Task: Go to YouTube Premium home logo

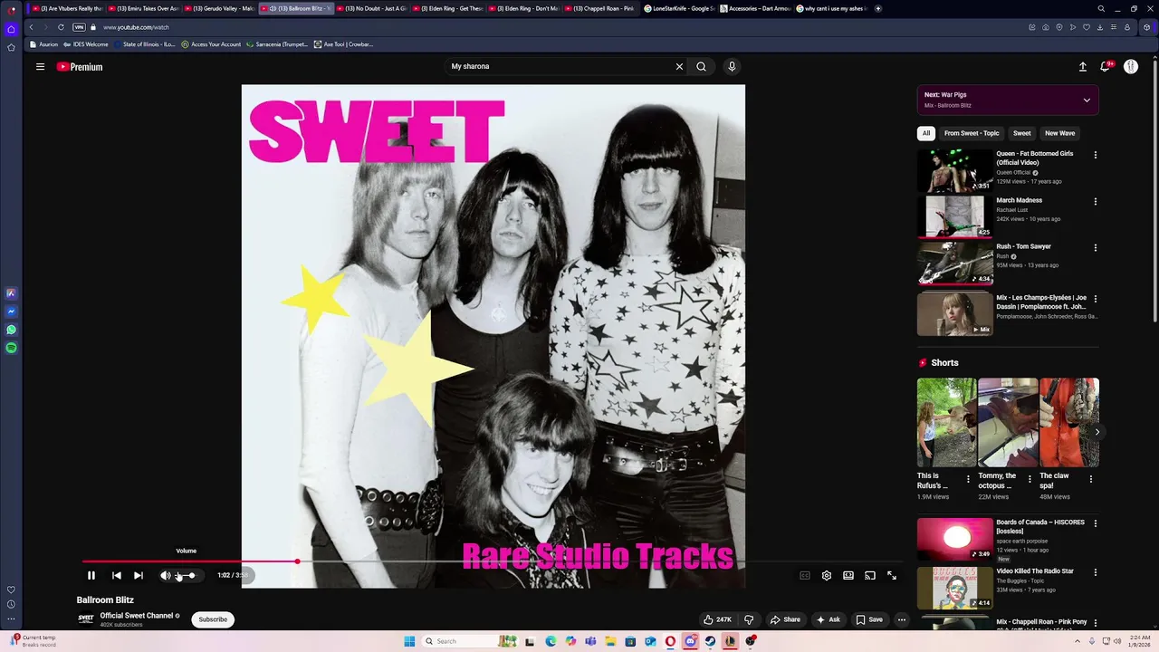Action: pyautogui.click(x=80, y=66)
